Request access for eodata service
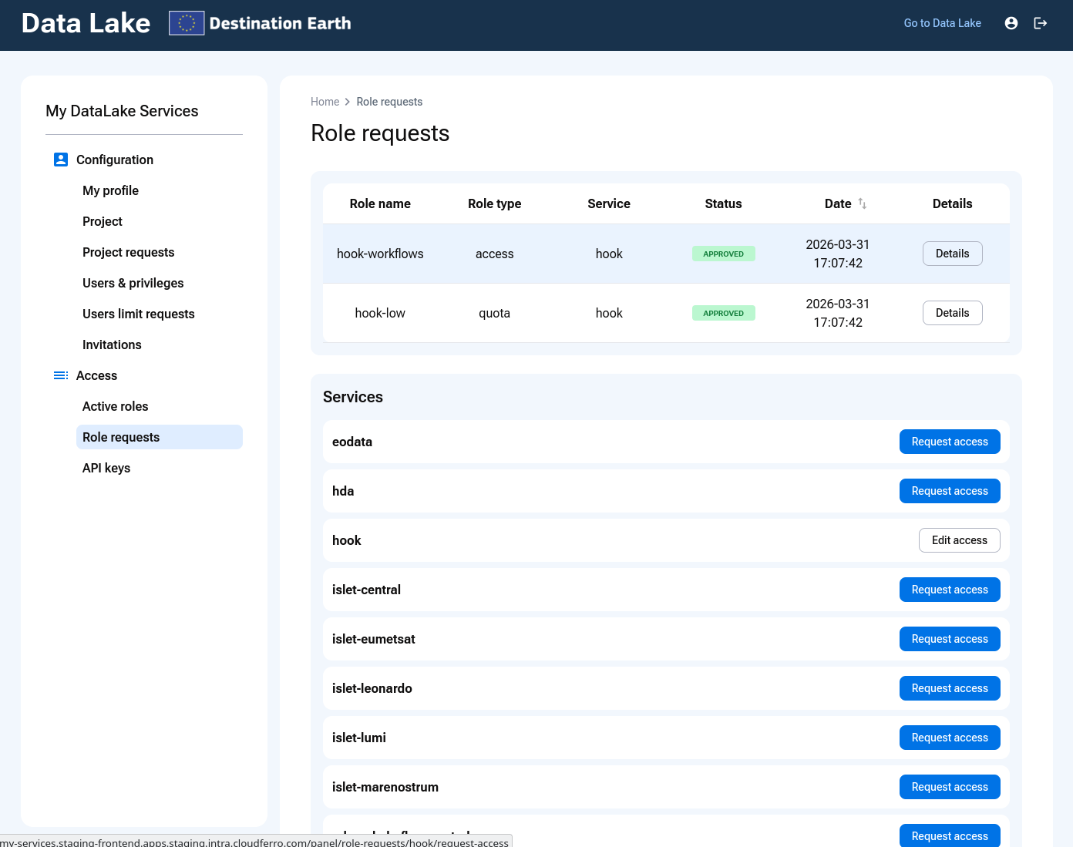This screenshot has height=847, width=1073. (x=950, y=442)
